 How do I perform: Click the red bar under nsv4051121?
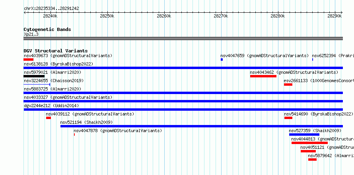[308, 151]
